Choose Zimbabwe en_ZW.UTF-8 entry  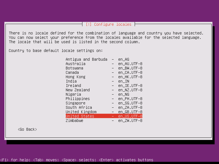pyautogui.click(x=104, y=121)
